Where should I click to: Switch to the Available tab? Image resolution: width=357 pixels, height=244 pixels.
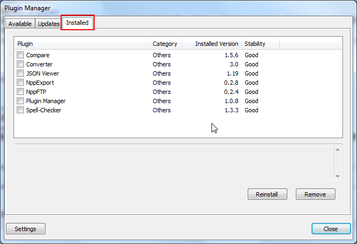point(20,24)
